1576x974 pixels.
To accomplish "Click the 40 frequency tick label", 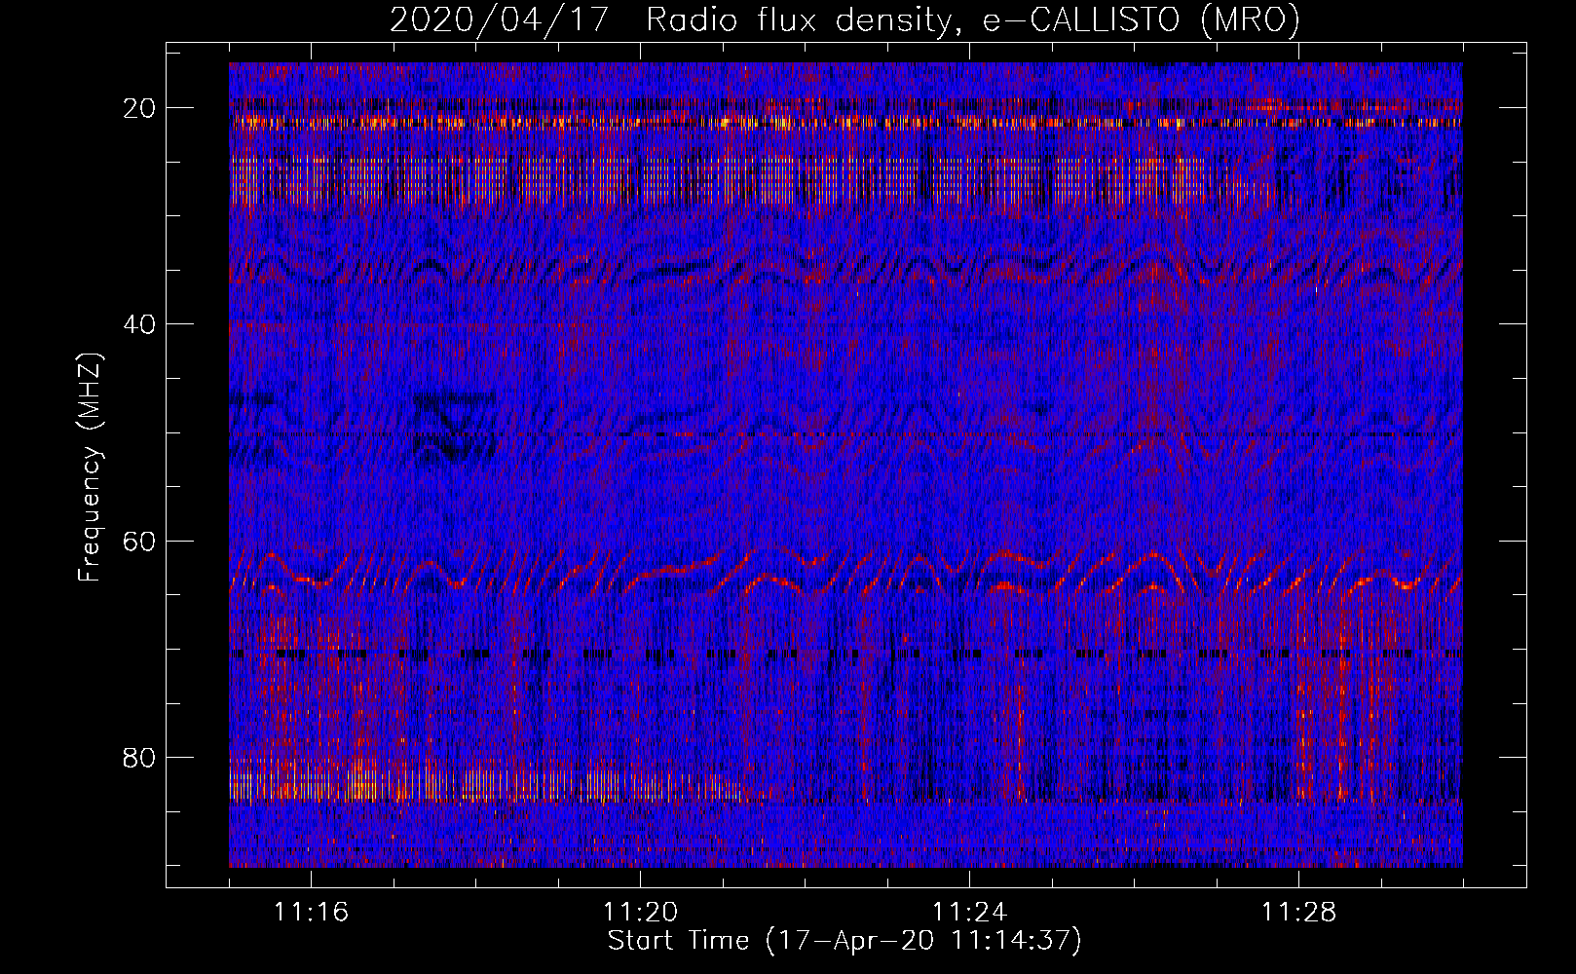I will click(139, 324).
